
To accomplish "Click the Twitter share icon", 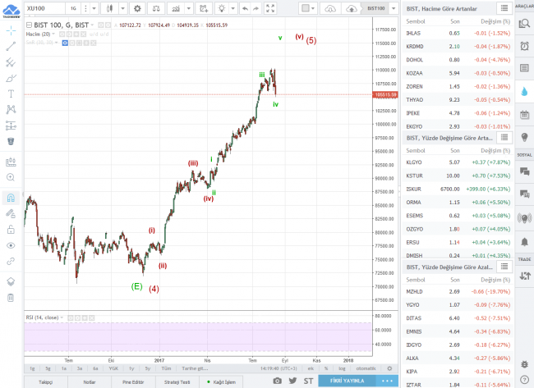I will click(292, 381).
